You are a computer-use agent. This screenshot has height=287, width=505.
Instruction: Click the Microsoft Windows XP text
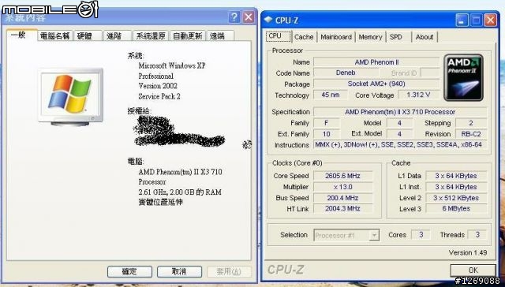tap(172, 65)
